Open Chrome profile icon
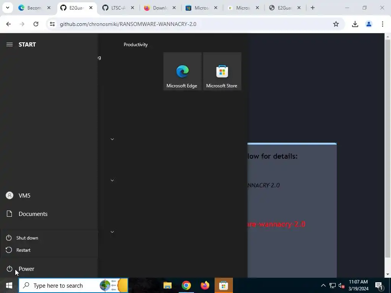 (368, 24)
